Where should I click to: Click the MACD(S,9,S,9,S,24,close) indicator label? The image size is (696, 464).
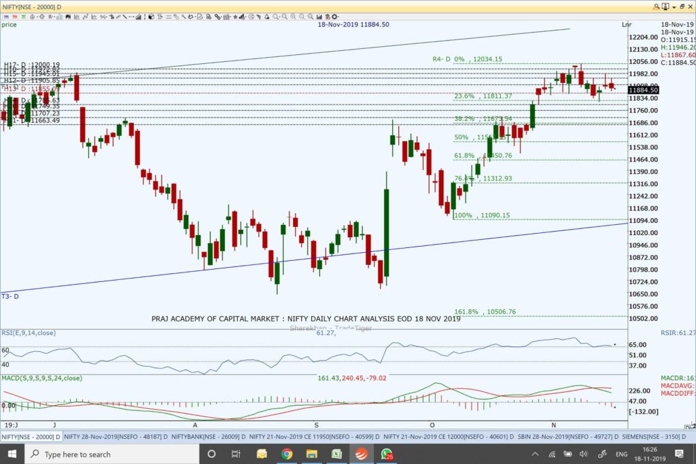click(41, 378)
